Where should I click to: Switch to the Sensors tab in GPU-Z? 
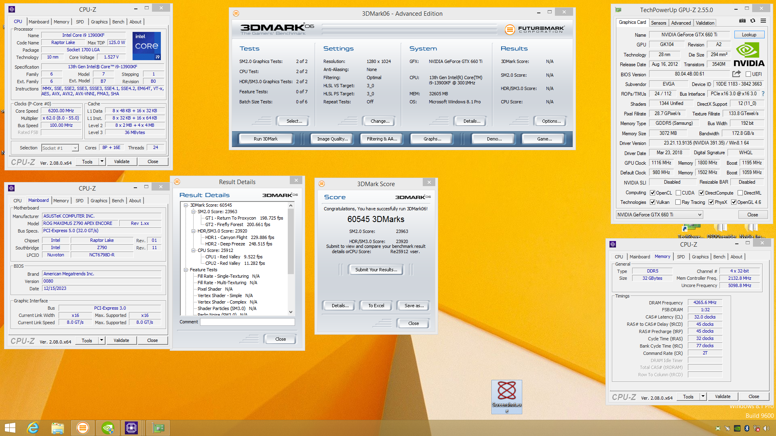click(658, 23)
